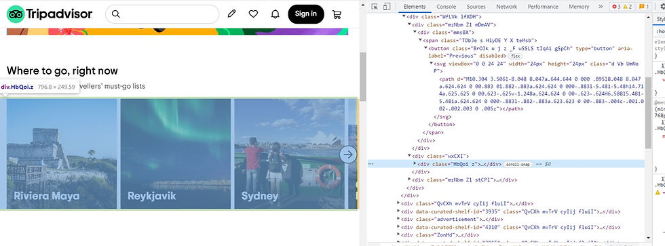Open the Sydney destination card
This screenshot has height=246, width=665.
[289, 154]
